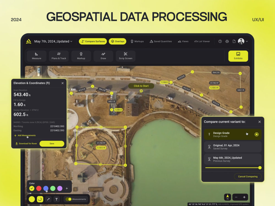Open the Scrip Screen tool

click(x=125, y=56)
